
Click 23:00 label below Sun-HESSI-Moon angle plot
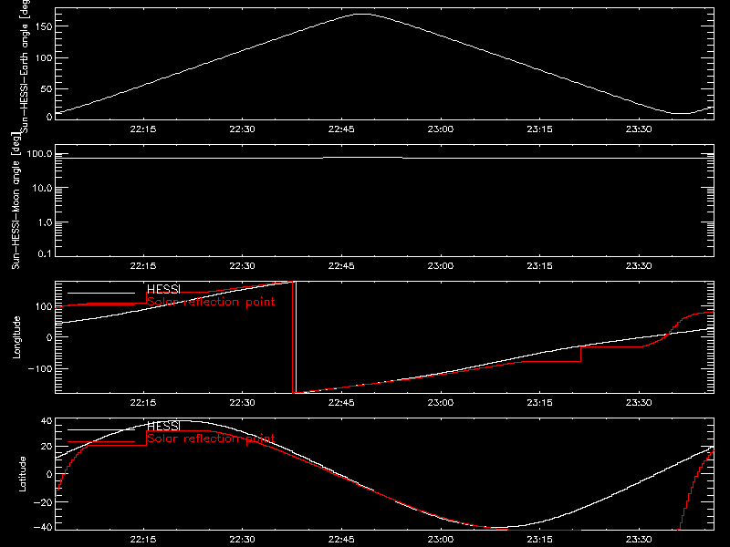[x=441, y=265]
